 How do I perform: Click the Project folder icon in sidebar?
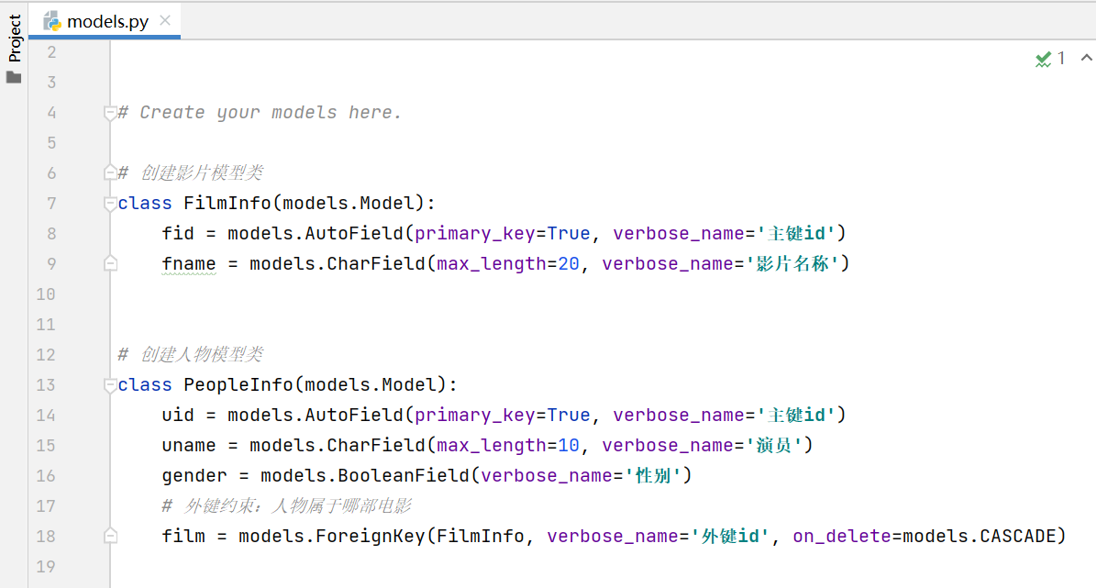pos(14,77)
